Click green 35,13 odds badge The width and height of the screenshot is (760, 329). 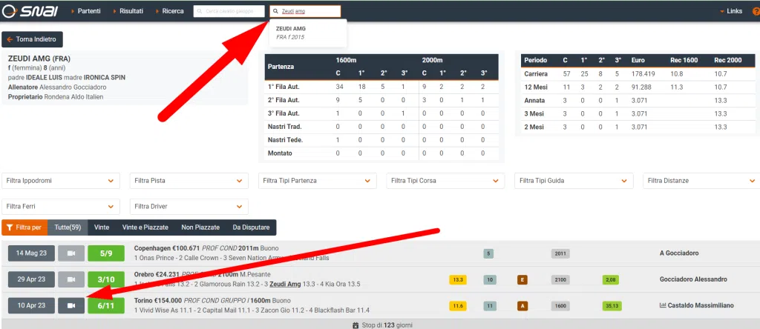(x=612, y=306)
